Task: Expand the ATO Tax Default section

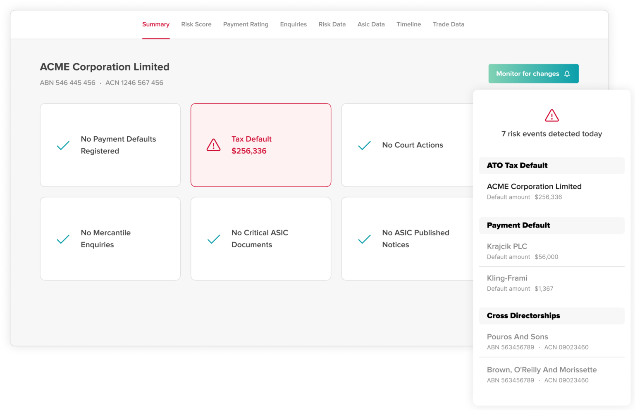Action: pos(551,166)
